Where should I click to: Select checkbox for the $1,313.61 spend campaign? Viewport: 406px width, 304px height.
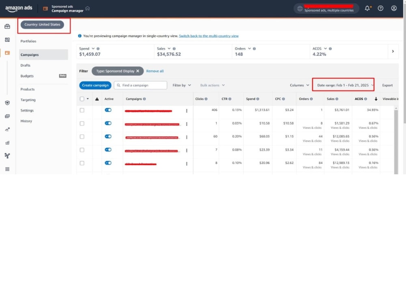82,110
